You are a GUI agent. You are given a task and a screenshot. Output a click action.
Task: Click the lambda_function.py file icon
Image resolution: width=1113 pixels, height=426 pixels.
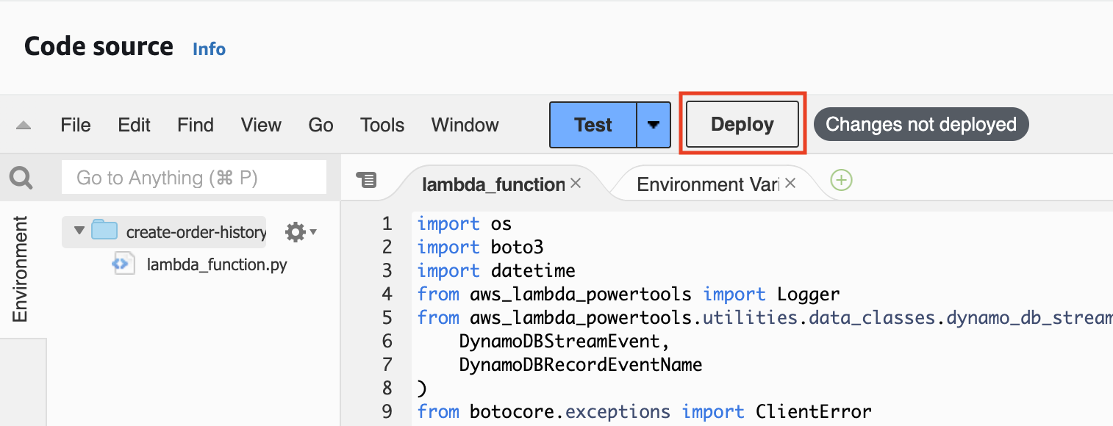pos(124,264)
